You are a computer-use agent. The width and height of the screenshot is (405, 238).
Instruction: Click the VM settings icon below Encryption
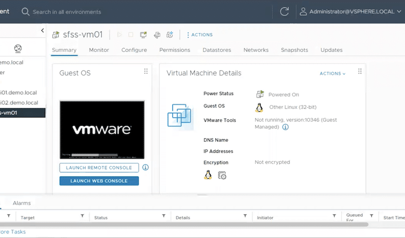coord(222,175)
